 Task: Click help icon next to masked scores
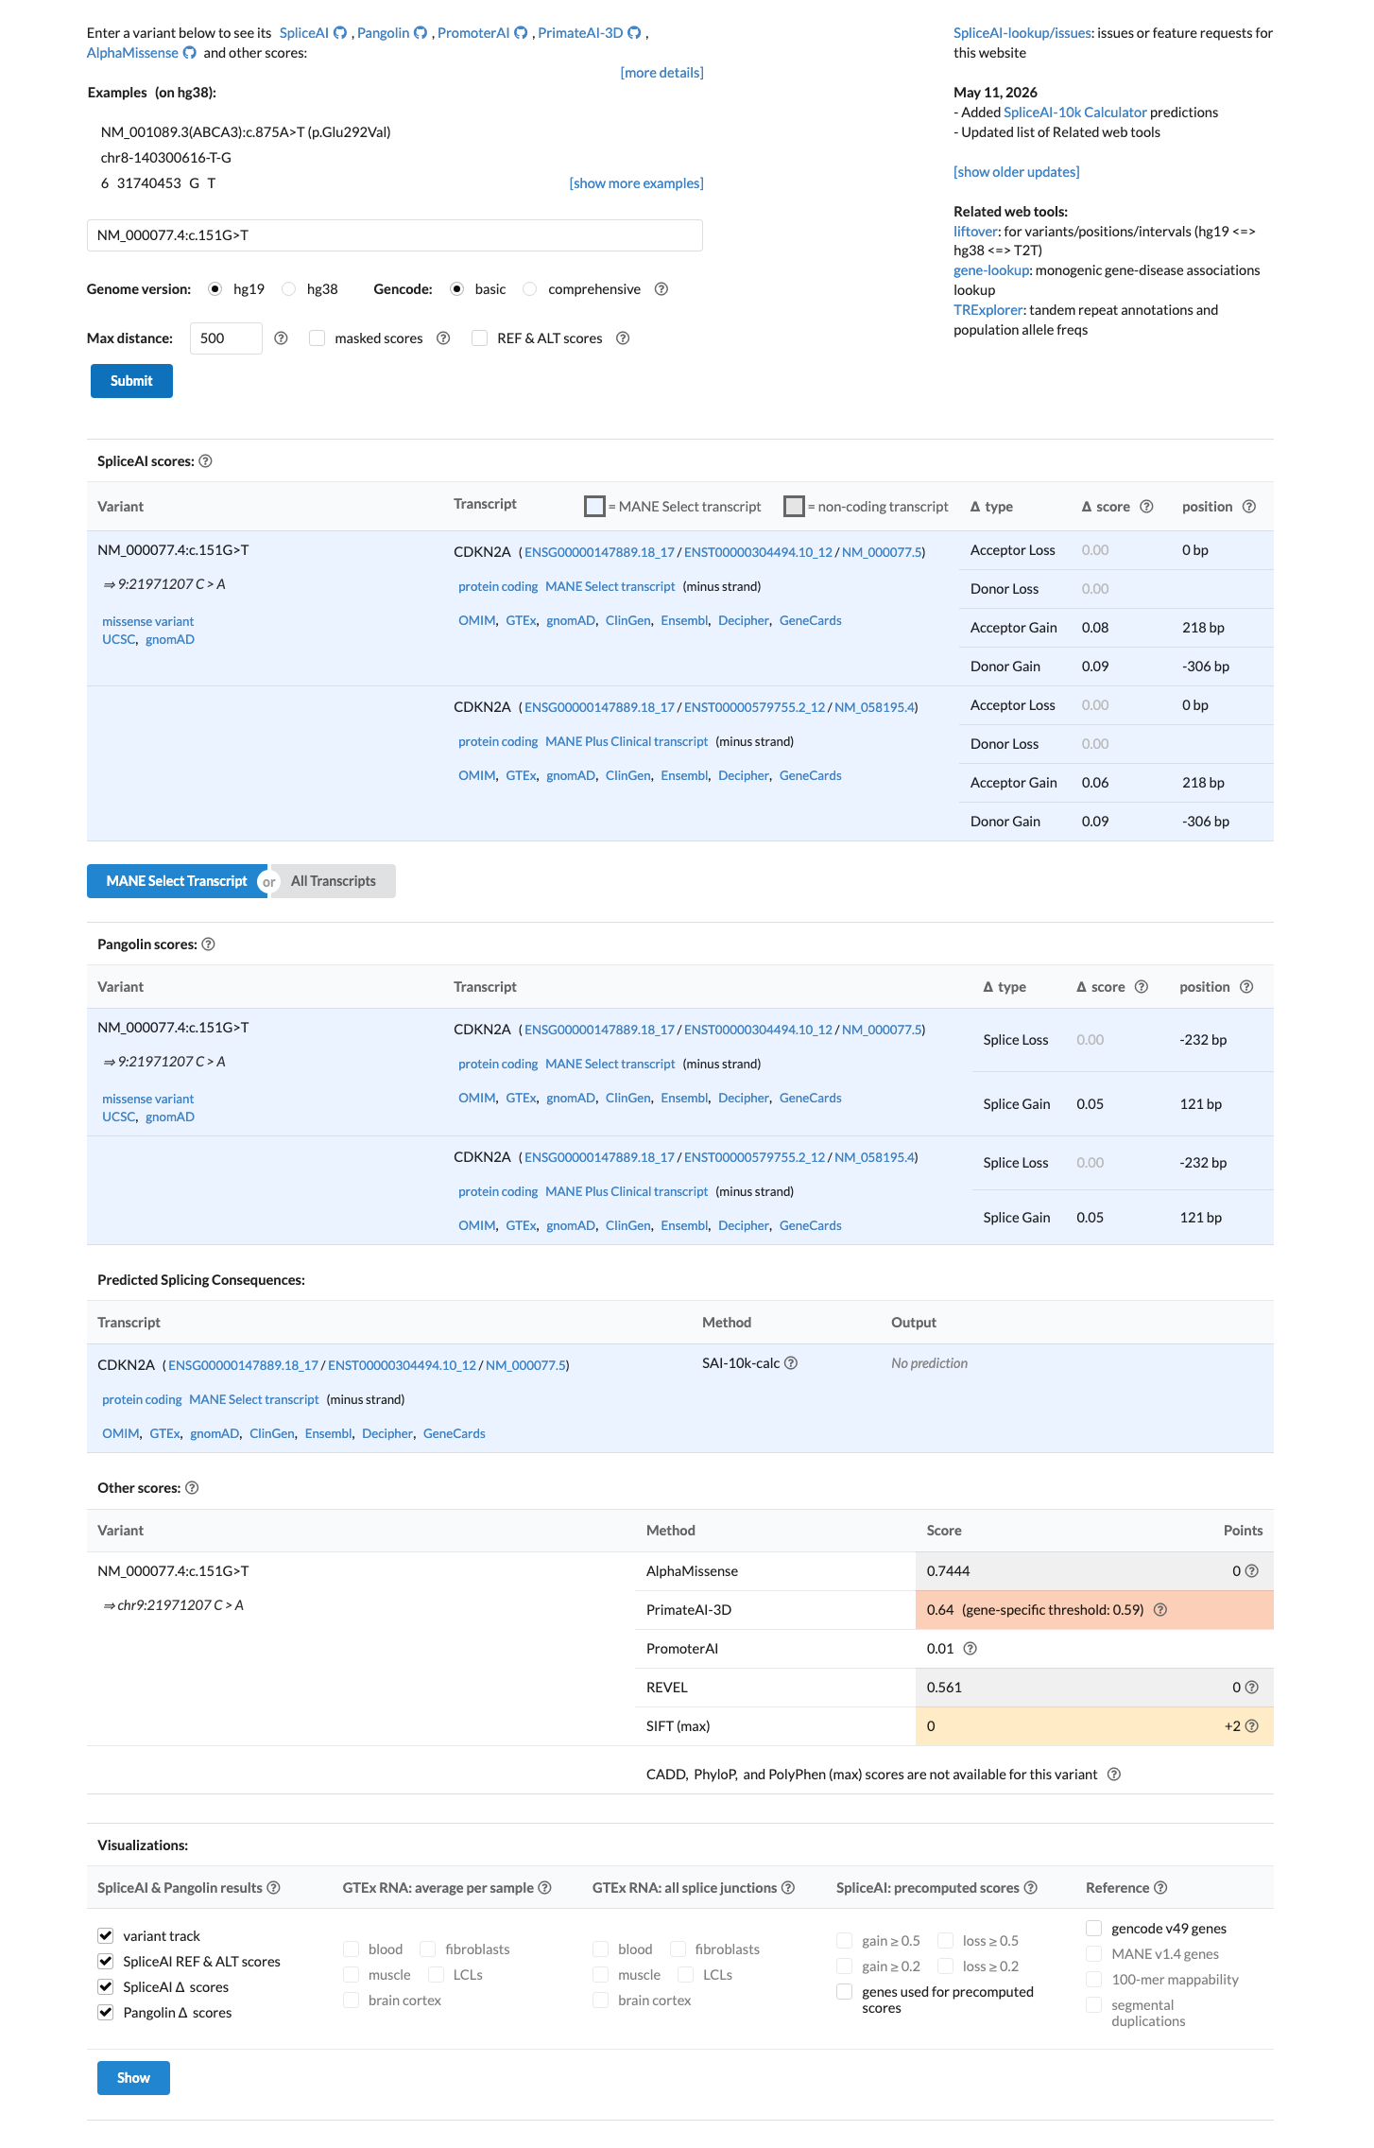tap(443, 338)
